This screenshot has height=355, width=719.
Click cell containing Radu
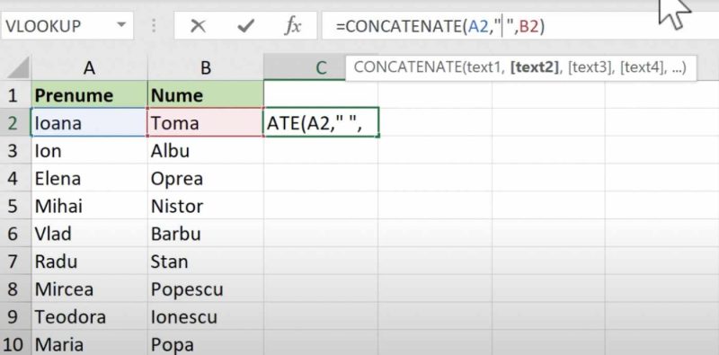pyautogui.click(x=89, y=262)
